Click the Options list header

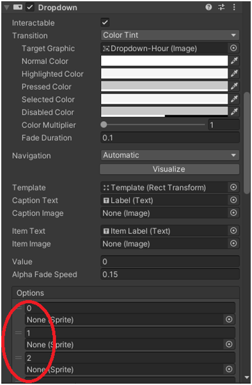[125, 293]
